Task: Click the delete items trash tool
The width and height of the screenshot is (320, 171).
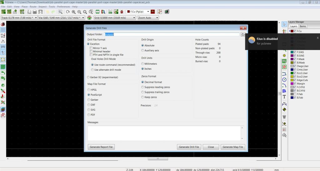Action: (284, 117)
